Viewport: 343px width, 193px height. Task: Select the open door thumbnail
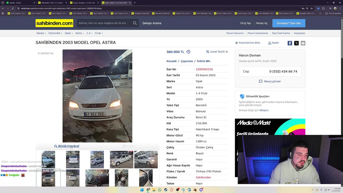point(146,178)
